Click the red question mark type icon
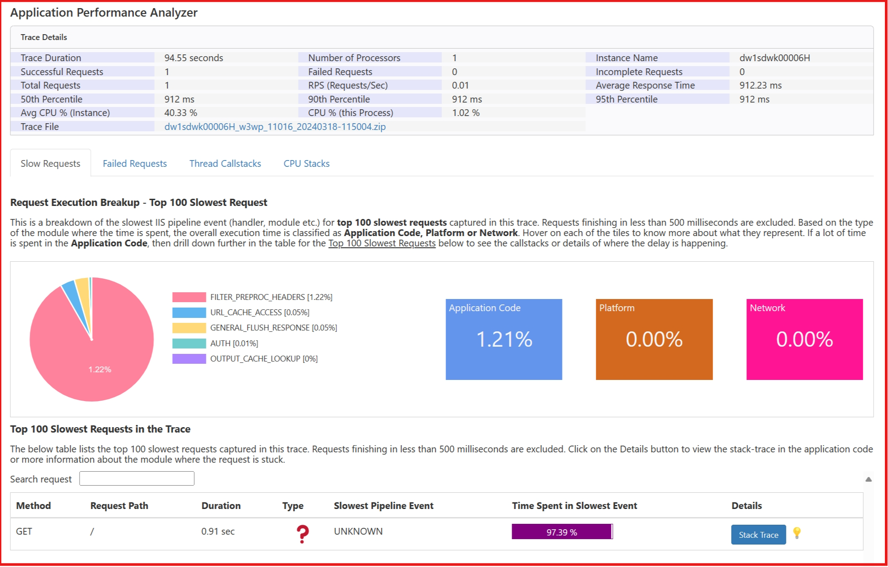 pyautogui.click(x=303, y=534)
